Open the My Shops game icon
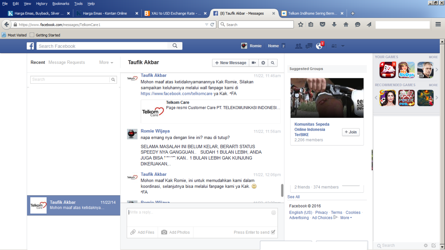 tap(406, 70)
